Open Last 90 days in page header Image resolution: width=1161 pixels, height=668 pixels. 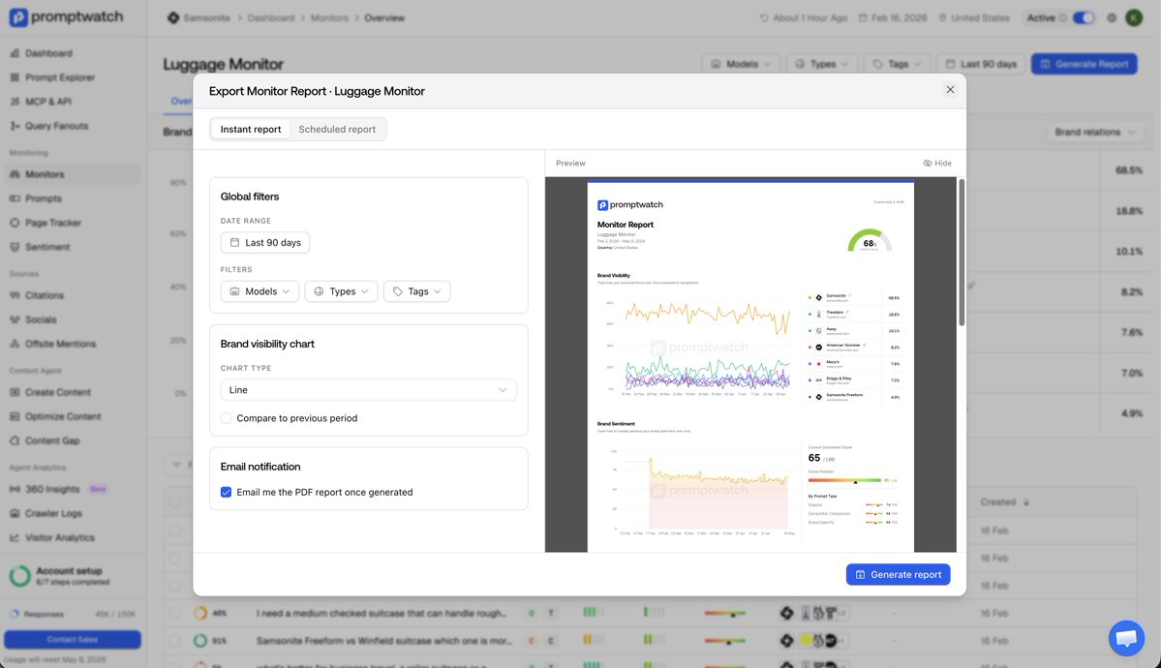(981, 65)
